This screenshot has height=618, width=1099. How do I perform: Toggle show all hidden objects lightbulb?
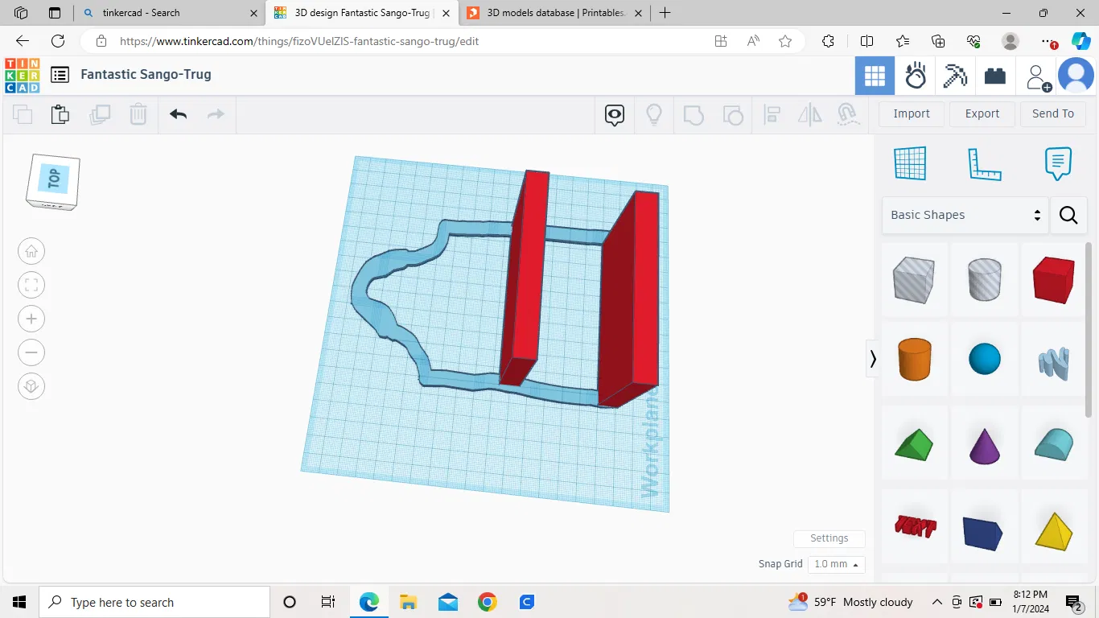[654, 114]
